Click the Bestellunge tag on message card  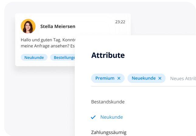click(63, 57)
